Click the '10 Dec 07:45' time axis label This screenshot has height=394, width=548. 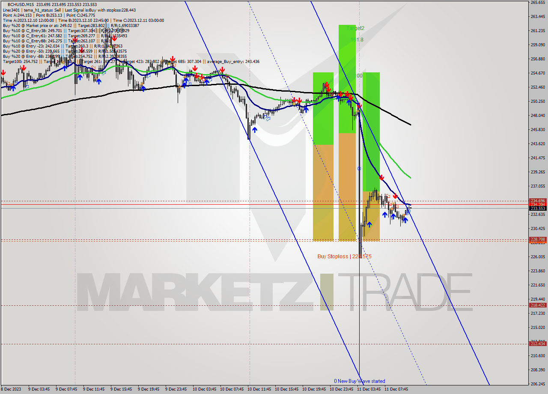point(232,389)
